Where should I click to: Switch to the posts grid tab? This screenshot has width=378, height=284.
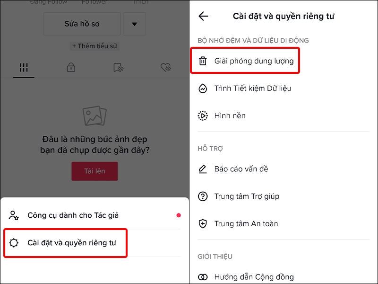(x=24, y=68)
